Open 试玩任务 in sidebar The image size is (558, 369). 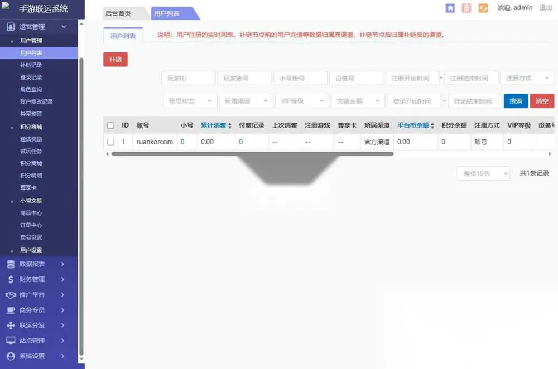point(31,151)
